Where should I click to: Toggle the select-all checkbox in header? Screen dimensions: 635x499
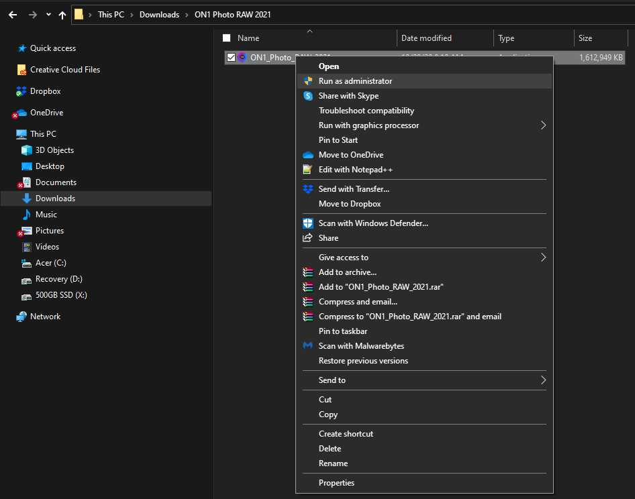click(x=226, y=38)
